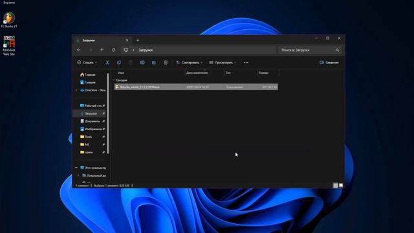This screenshot has width=414, height=233.
Task: Click the pin icon beside Tools
Action: 103,137
